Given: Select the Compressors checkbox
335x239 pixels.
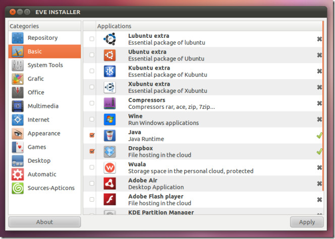Looking at the screenshot, I should click(92, 103).
